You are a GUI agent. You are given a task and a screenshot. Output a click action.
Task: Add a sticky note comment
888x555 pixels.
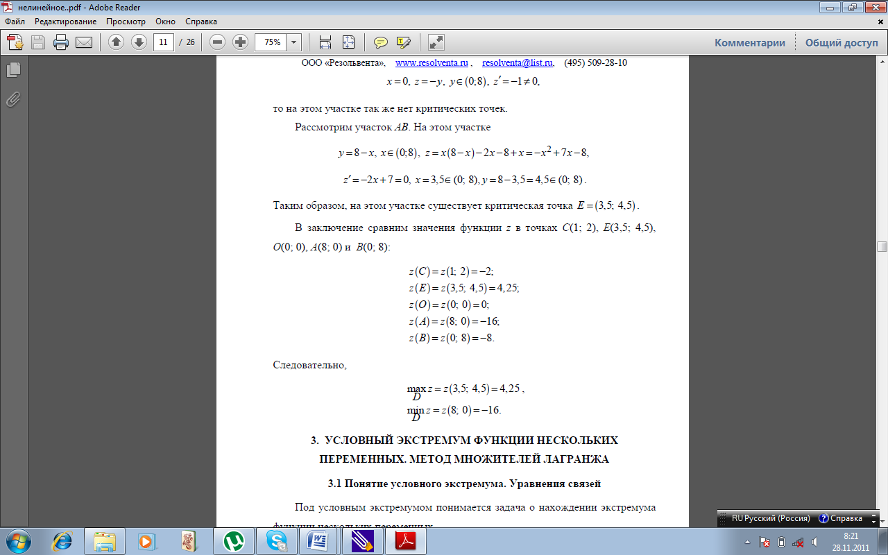(380, 42)
